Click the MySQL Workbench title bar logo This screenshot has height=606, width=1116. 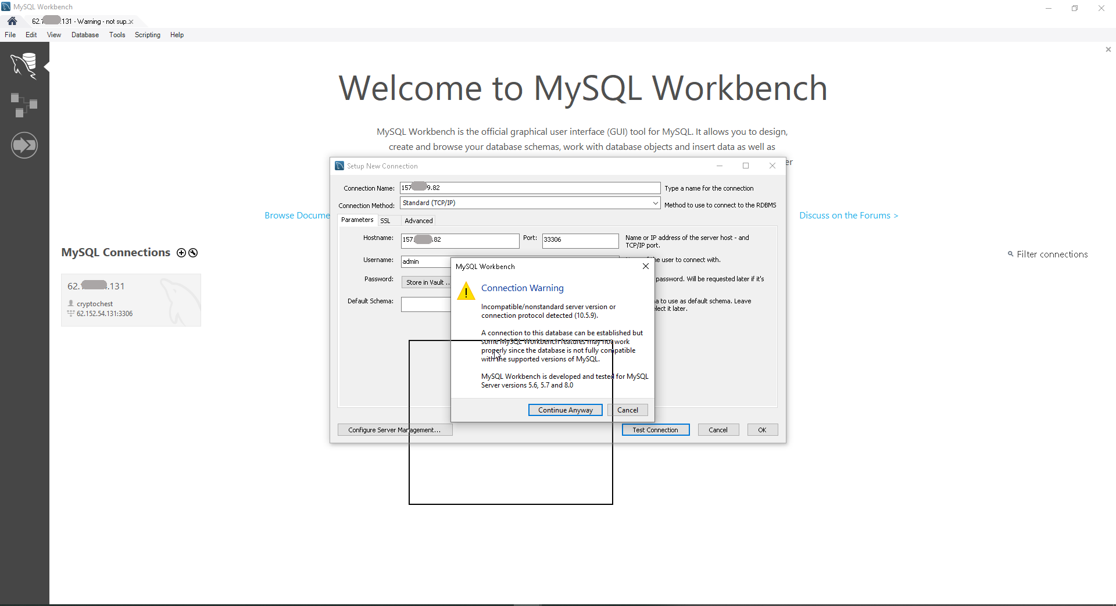[x=6, y=6]
